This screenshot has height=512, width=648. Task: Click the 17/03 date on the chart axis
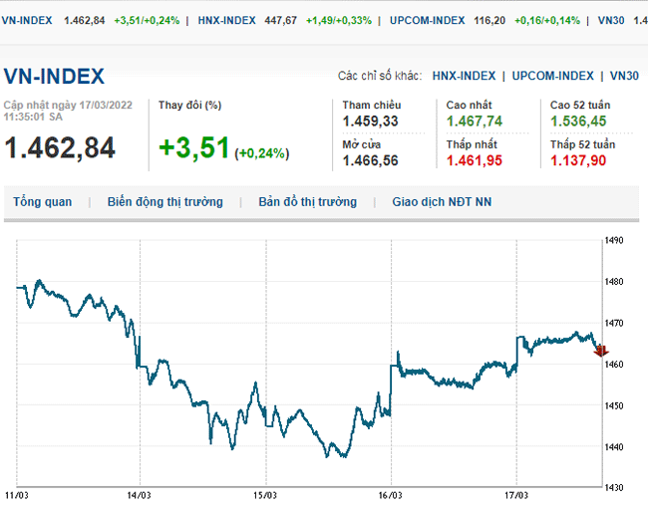pyautogui.click(x=515, y=494)
